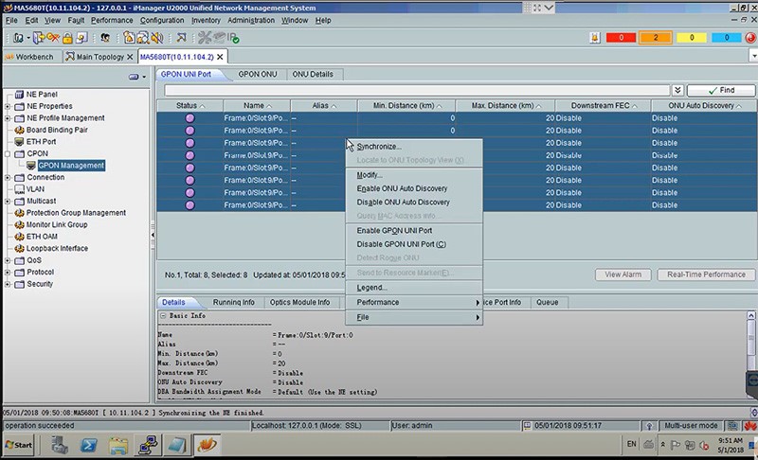This screenshot has width=758, height=460.
Task: Click the key with red X toolbar icon
Action: click(53, 38)
